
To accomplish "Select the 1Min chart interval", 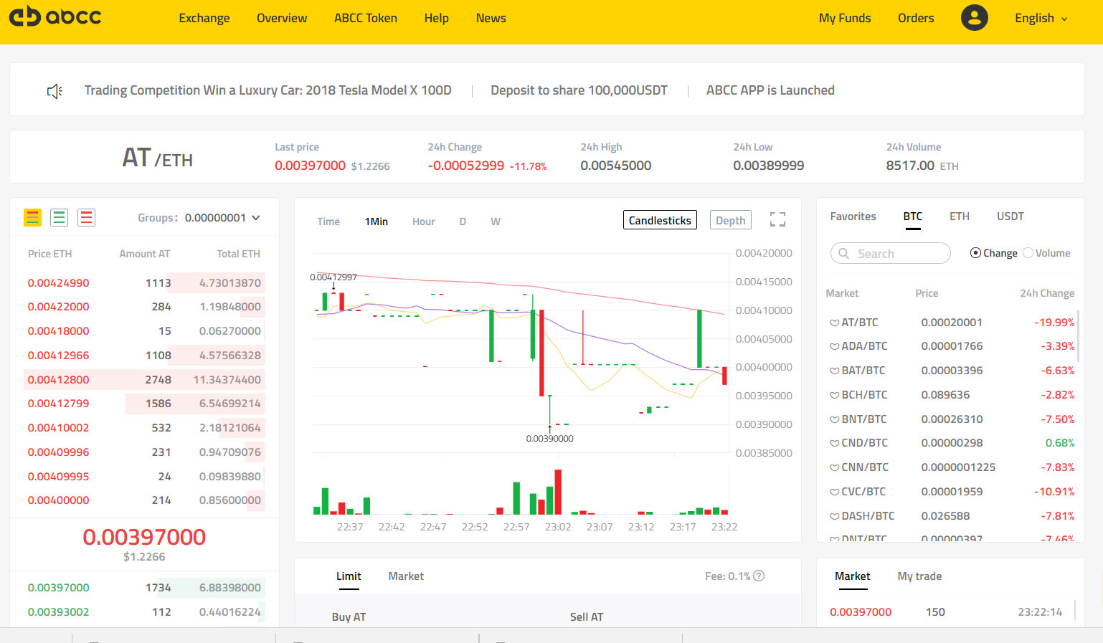I will tap(376, 222).
